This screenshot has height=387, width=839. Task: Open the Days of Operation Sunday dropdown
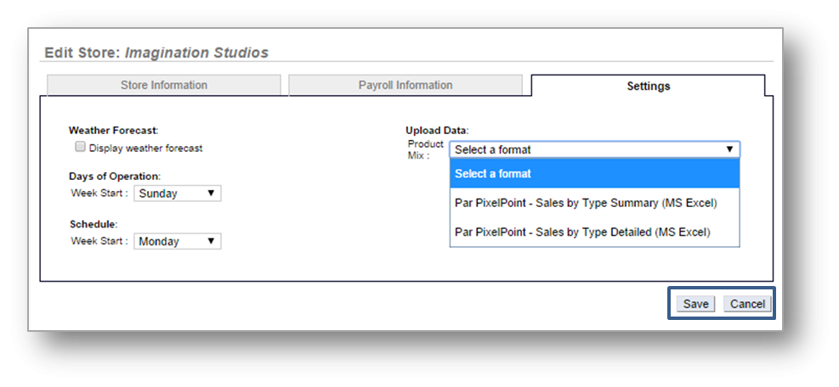(177, 193)
